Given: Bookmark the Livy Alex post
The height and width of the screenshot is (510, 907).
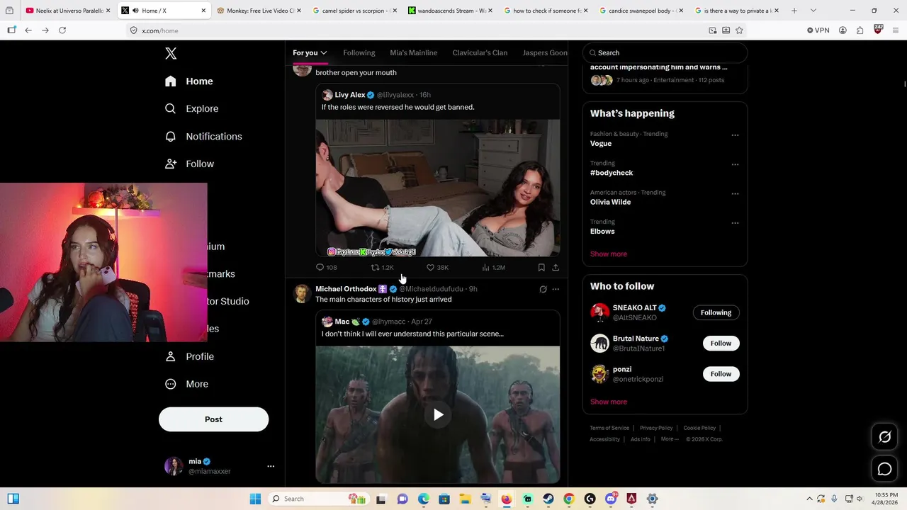Looking at the screenshot, I should click(x=541, y=268).
